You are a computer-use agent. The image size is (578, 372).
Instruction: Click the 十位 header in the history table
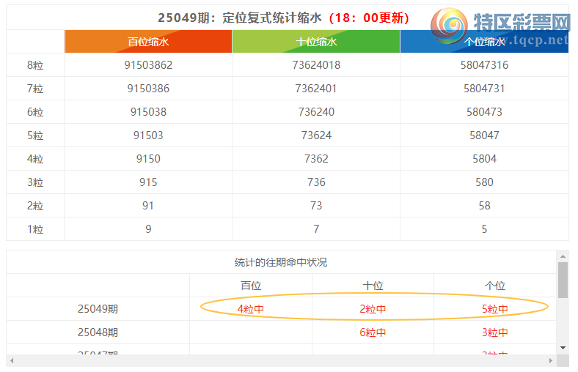pyautogui.click(x=373, y=286)
